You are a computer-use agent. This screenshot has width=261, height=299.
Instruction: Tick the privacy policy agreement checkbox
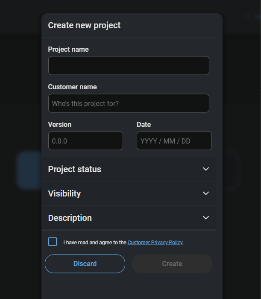53,242
